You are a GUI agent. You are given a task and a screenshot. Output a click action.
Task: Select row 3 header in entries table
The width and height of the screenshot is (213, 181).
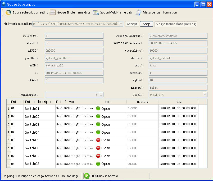(x=8, y=124)
